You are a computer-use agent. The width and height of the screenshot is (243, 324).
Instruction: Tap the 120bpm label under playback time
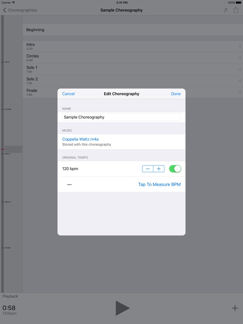coord(10,313)
